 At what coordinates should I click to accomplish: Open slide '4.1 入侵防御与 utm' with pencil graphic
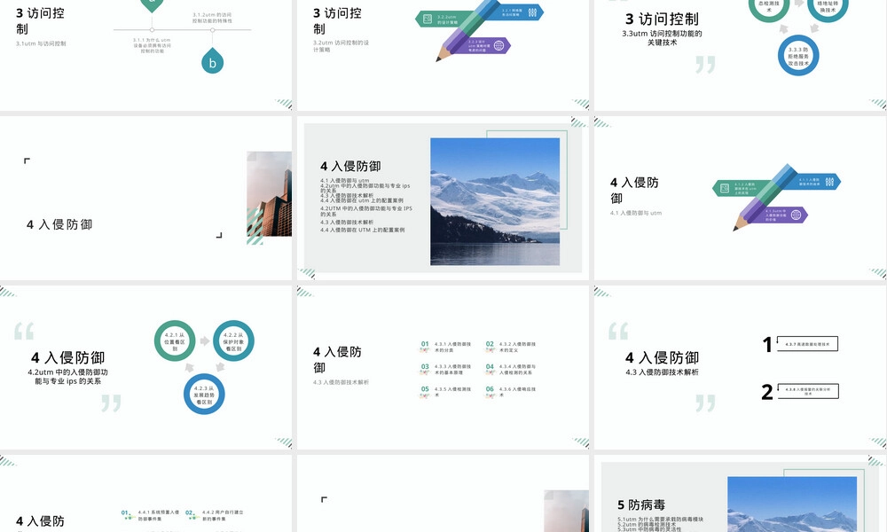click(x=741, y=198)
